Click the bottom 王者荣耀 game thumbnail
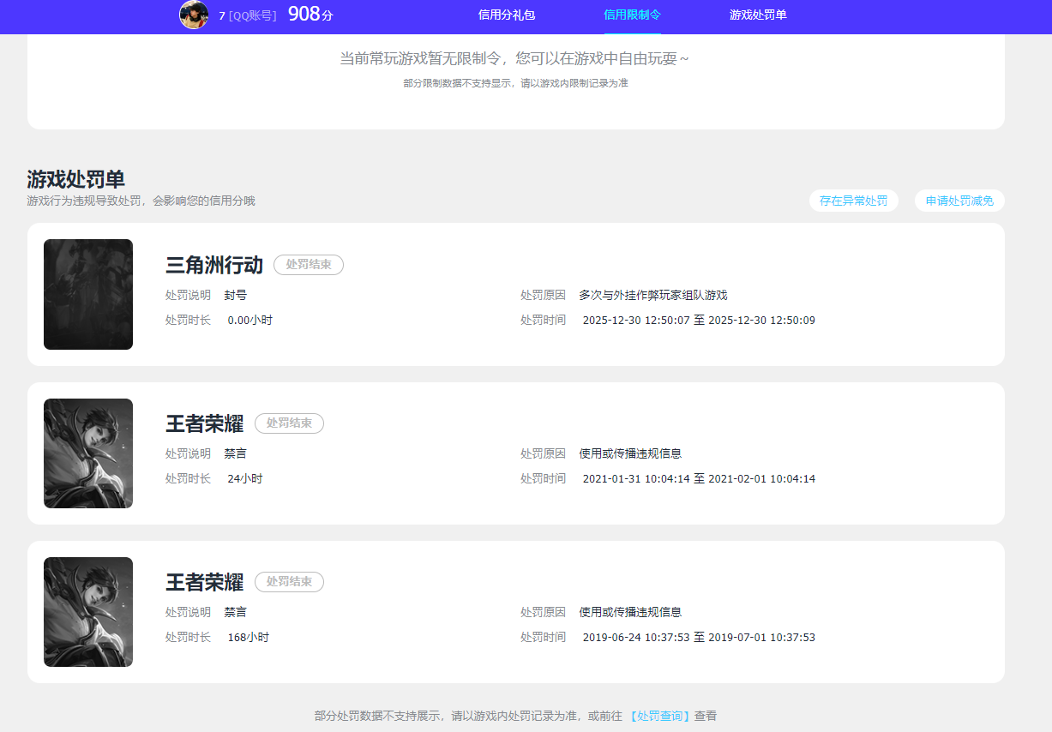 87,611
